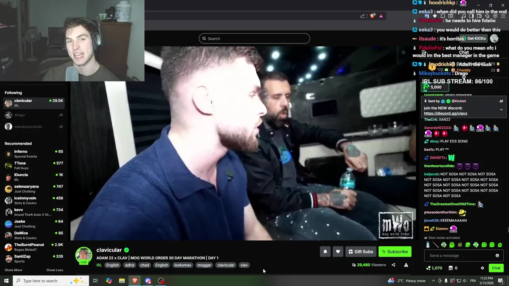This screenshot has width=509, height=286.
Task: Open wandoascends channel in Following list
Action: (34, 127)
